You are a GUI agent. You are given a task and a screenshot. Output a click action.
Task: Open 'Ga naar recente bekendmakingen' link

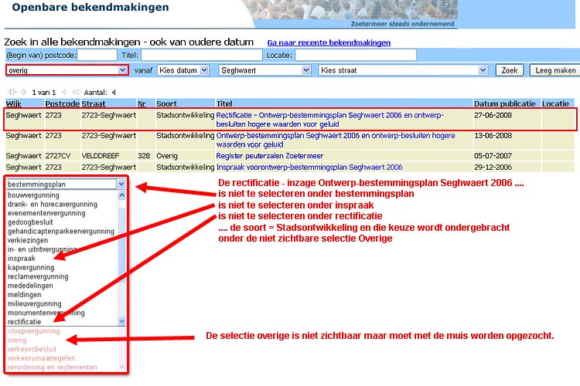click(329, 42)
